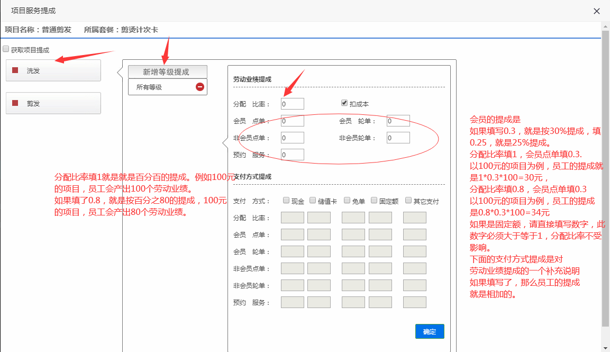Tick the 储值卡 payment checkbox
This screenshot has width=610, height=352.
pyautogui.click(x=313, y=201)
